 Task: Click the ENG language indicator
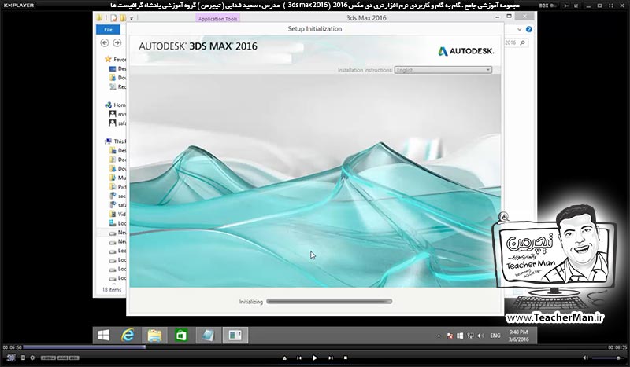coord(495,336)
